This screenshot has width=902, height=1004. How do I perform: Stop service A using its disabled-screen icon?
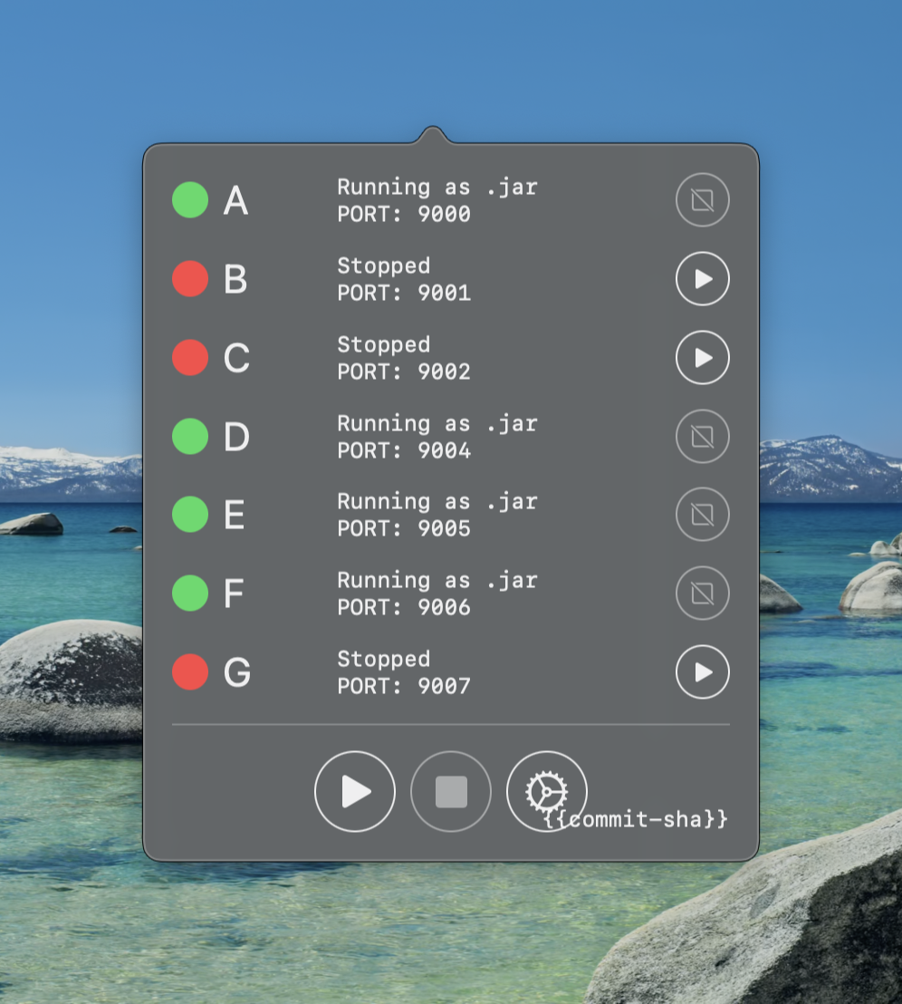pos(702,200)
